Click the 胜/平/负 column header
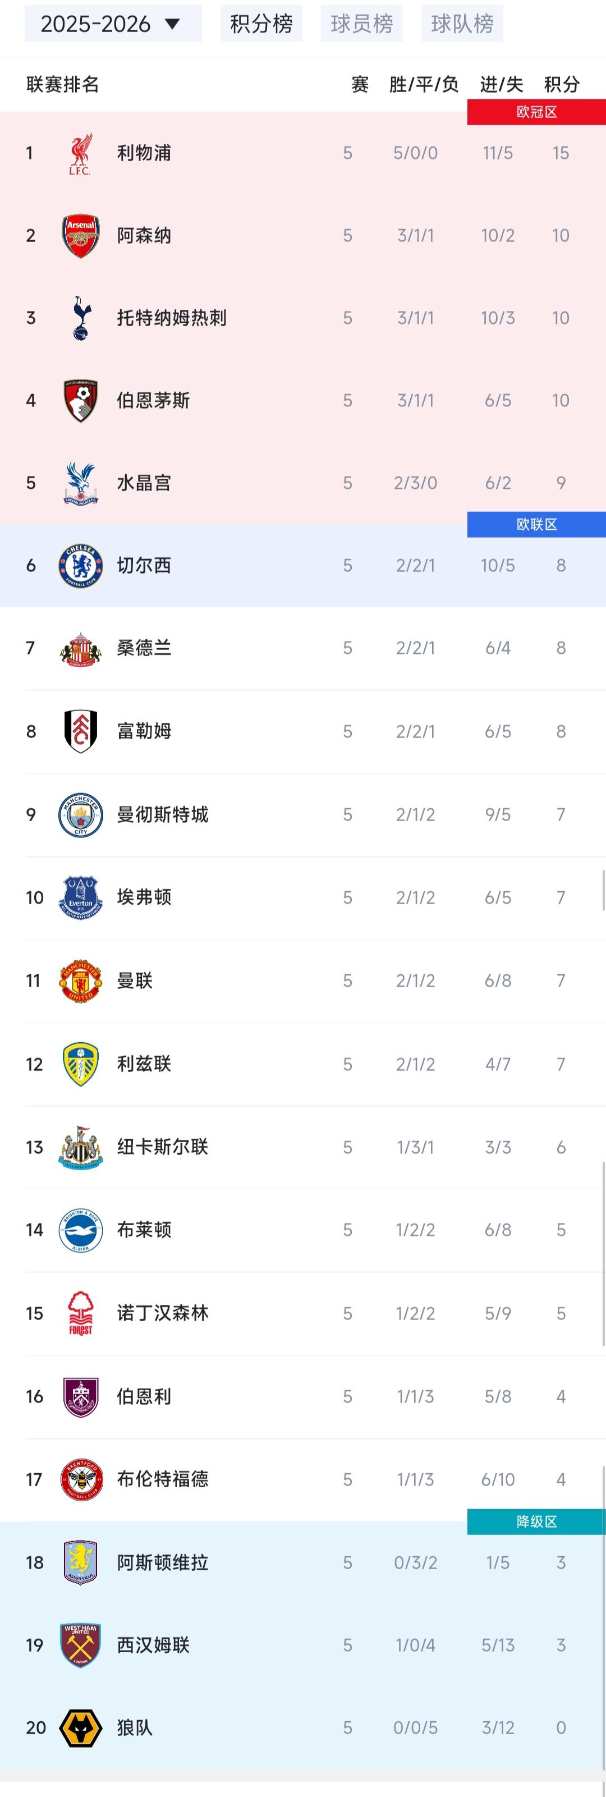This screenshot has width=606, height=1797. click(x=423, y=84)
